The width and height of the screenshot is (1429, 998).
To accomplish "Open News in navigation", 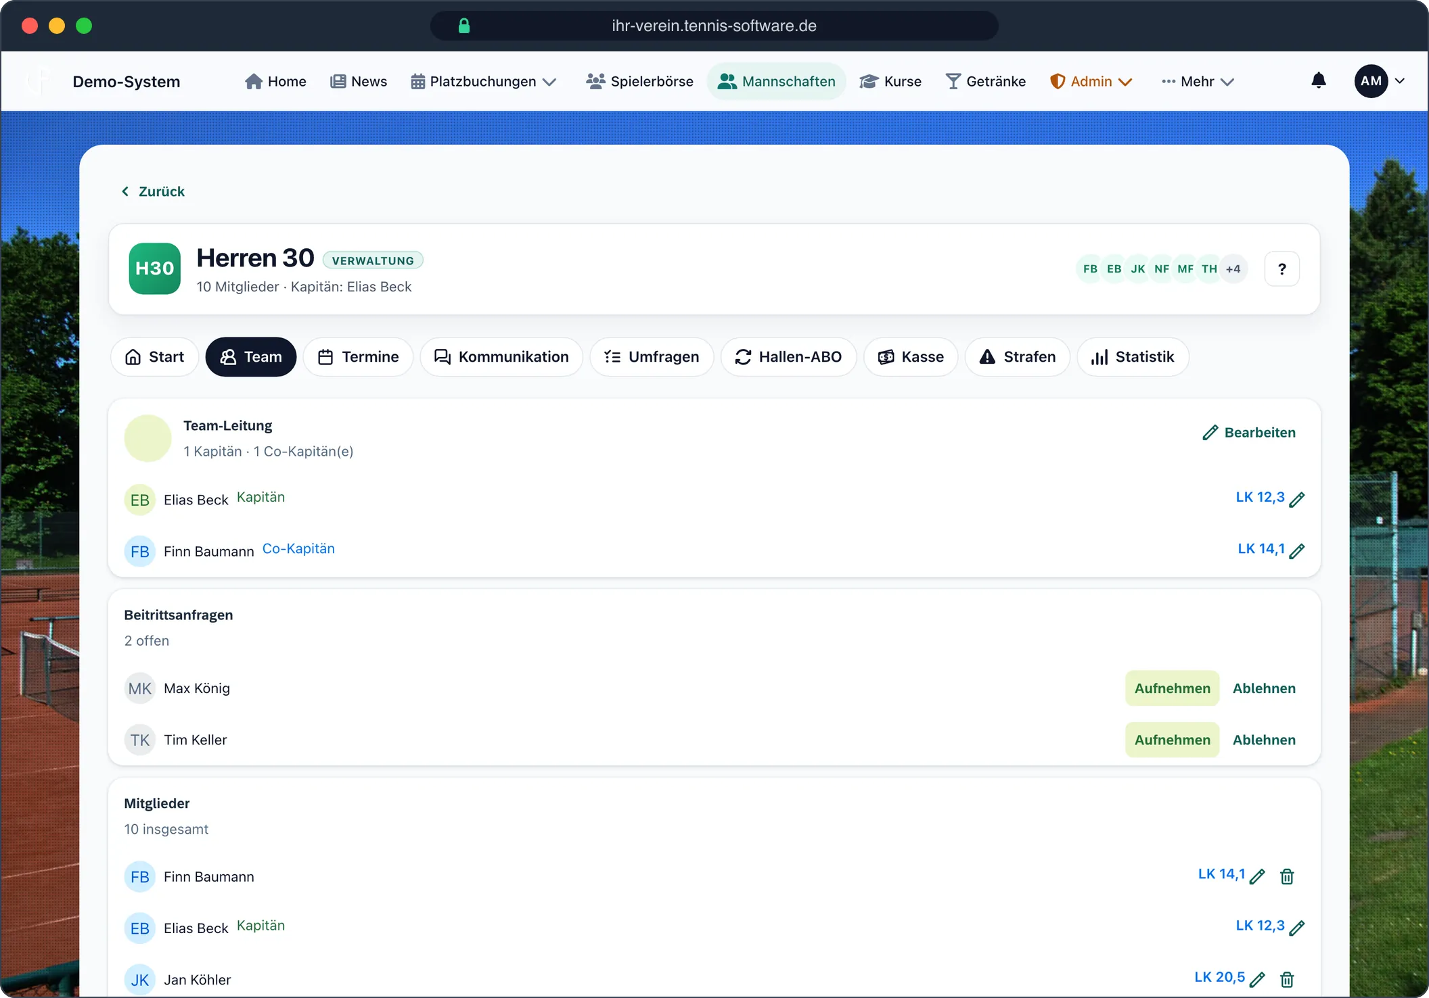I will click(359, 81).
